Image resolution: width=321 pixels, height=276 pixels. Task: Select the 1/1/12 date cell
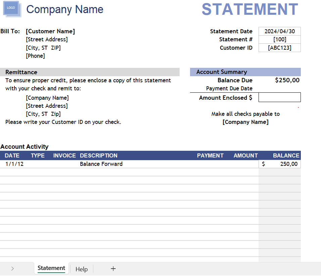pyautogui.click(x=14, y=164)
